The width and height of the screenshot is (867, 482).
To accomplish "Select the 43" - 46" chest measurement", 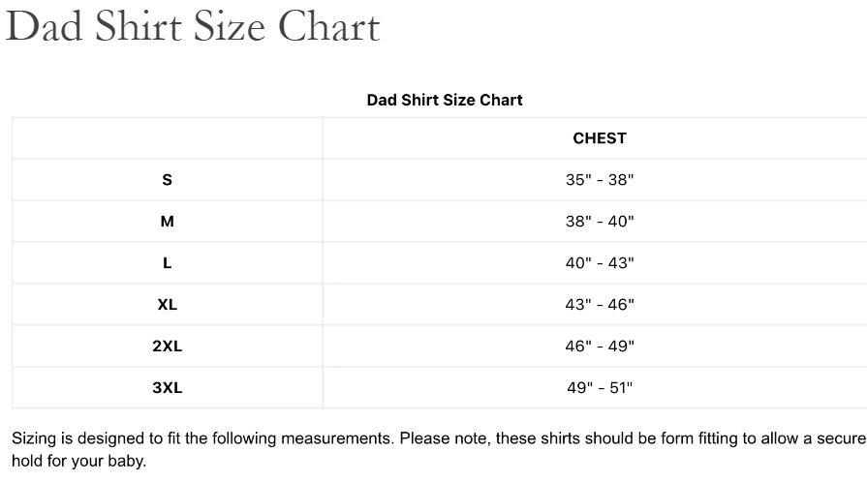I will pos(600,305).
